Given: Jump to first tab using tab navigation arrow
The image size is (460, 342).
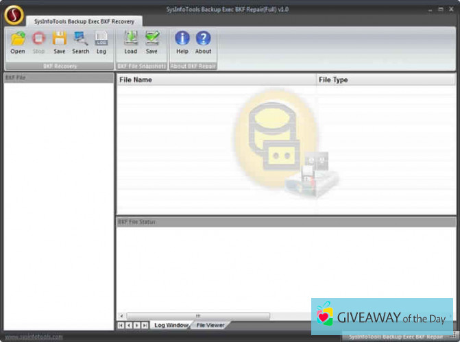Looking at the screenshot, I should coord(121,325).
